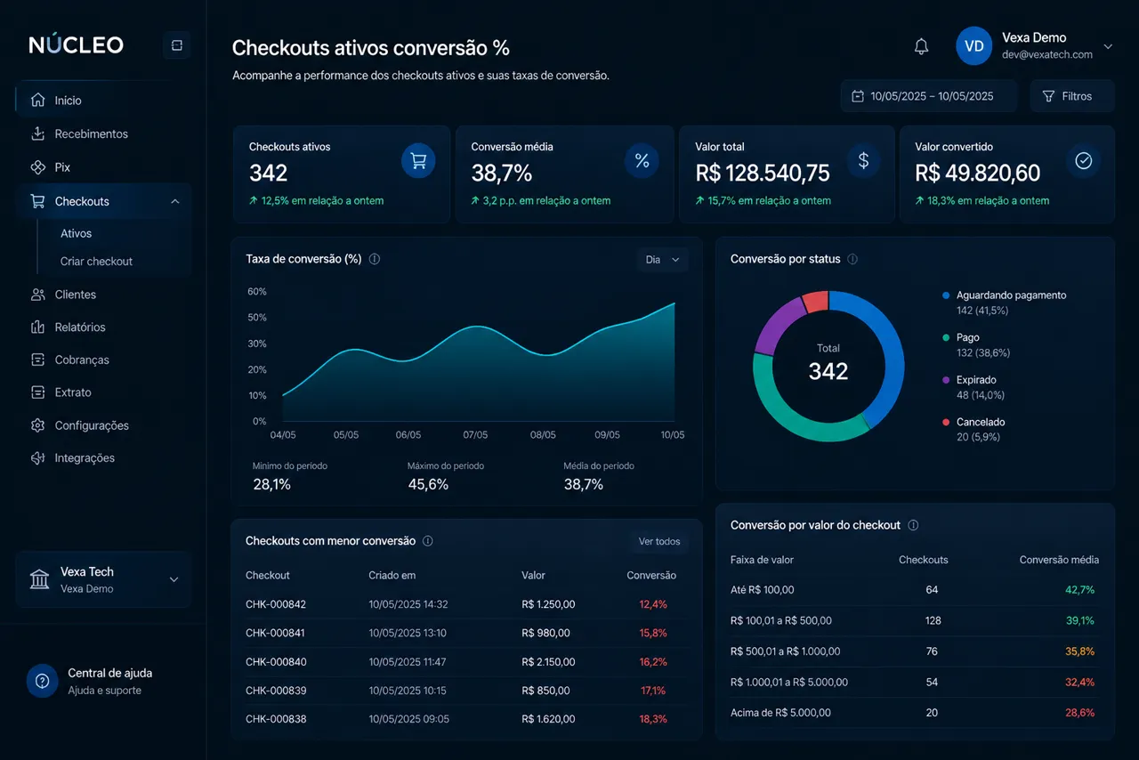This screenshot has height=760, width=1139.
Task: Open checkout CHK-000838
Action: point(276,719)
